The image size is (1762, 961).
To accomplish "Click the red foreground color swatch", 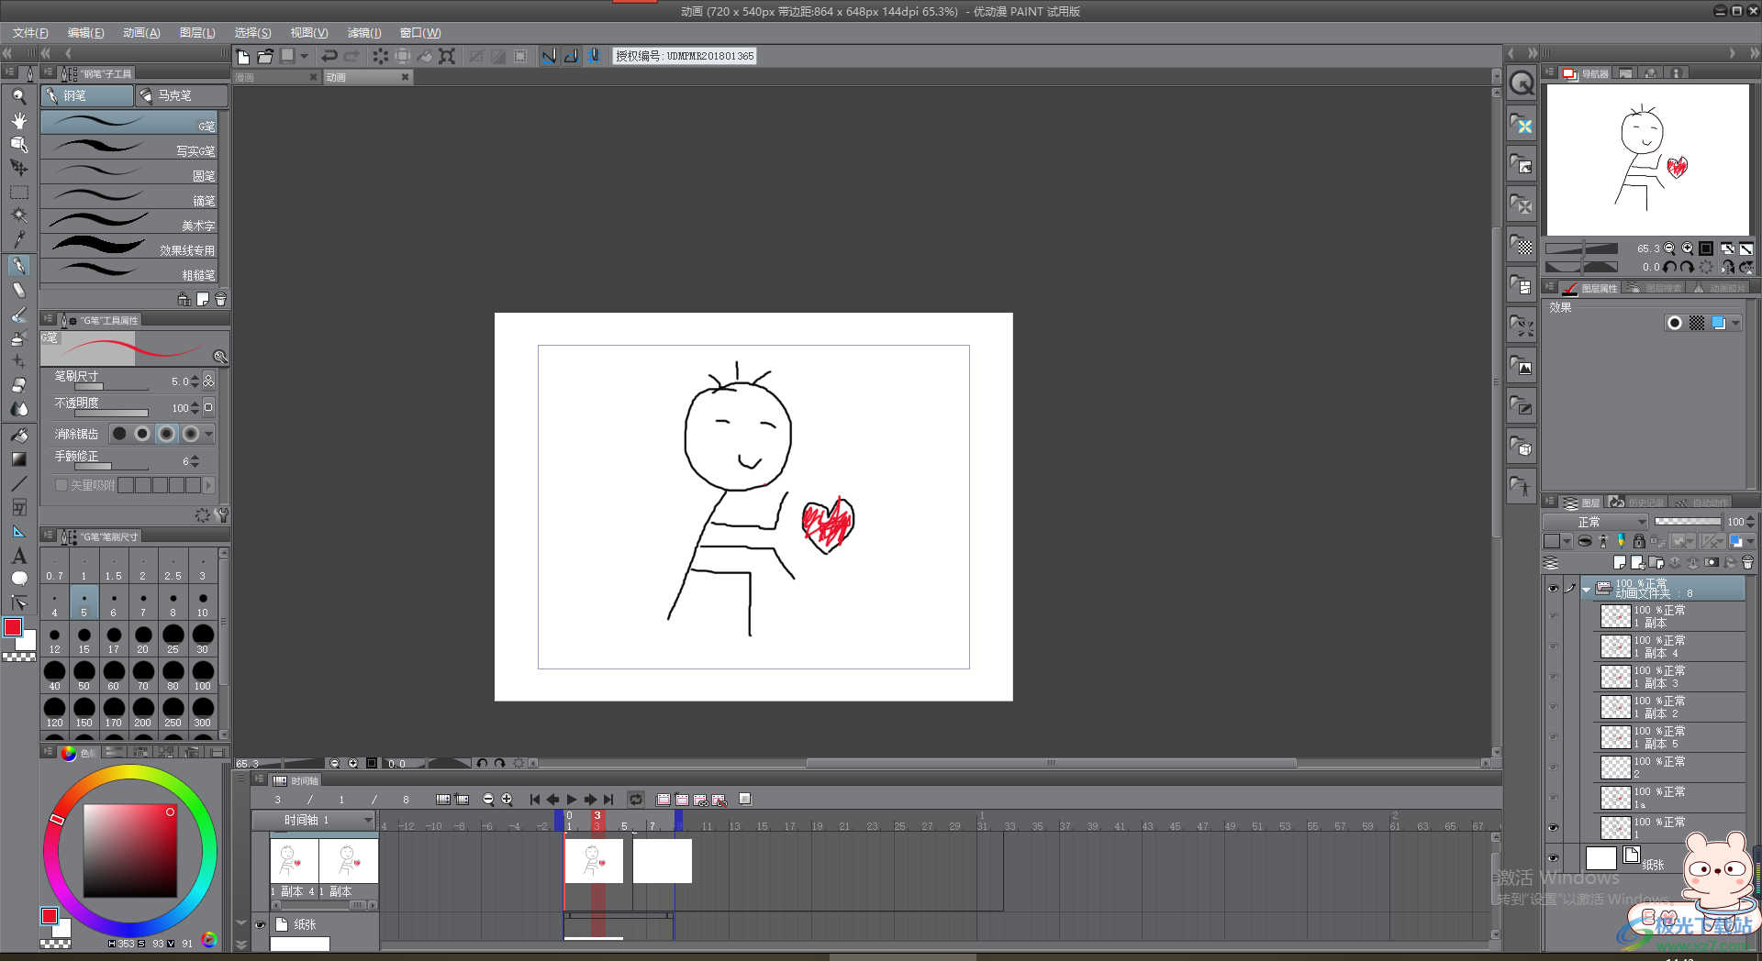I will point(13,627).
